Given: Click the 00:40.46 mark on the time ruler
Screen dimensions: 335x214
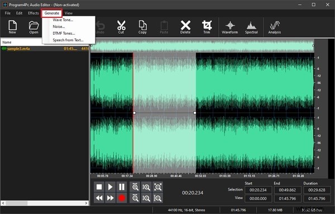Looking at the screenshot, I should (176, 176).
